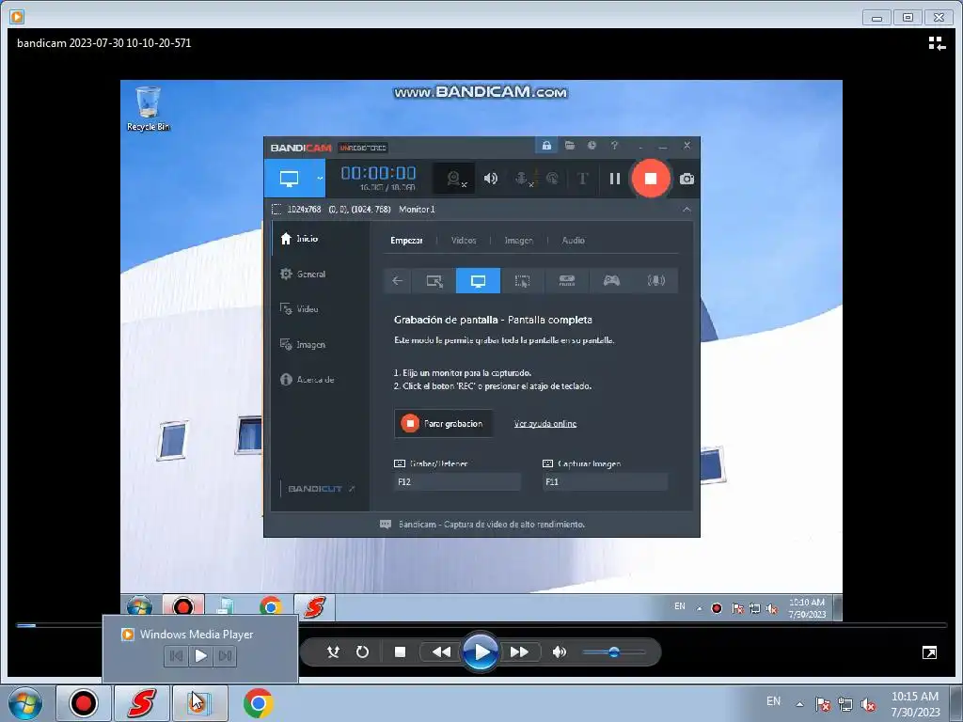Click the clock scheduler icon in Bandicam title bar

[592, 146]
